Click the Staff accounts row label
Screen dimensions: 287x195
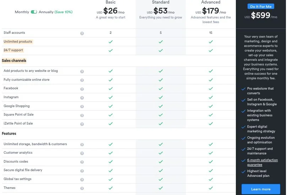[14, 33]
